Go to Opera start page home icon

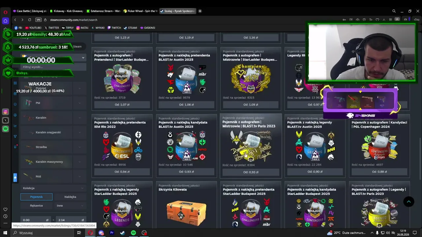5,21
